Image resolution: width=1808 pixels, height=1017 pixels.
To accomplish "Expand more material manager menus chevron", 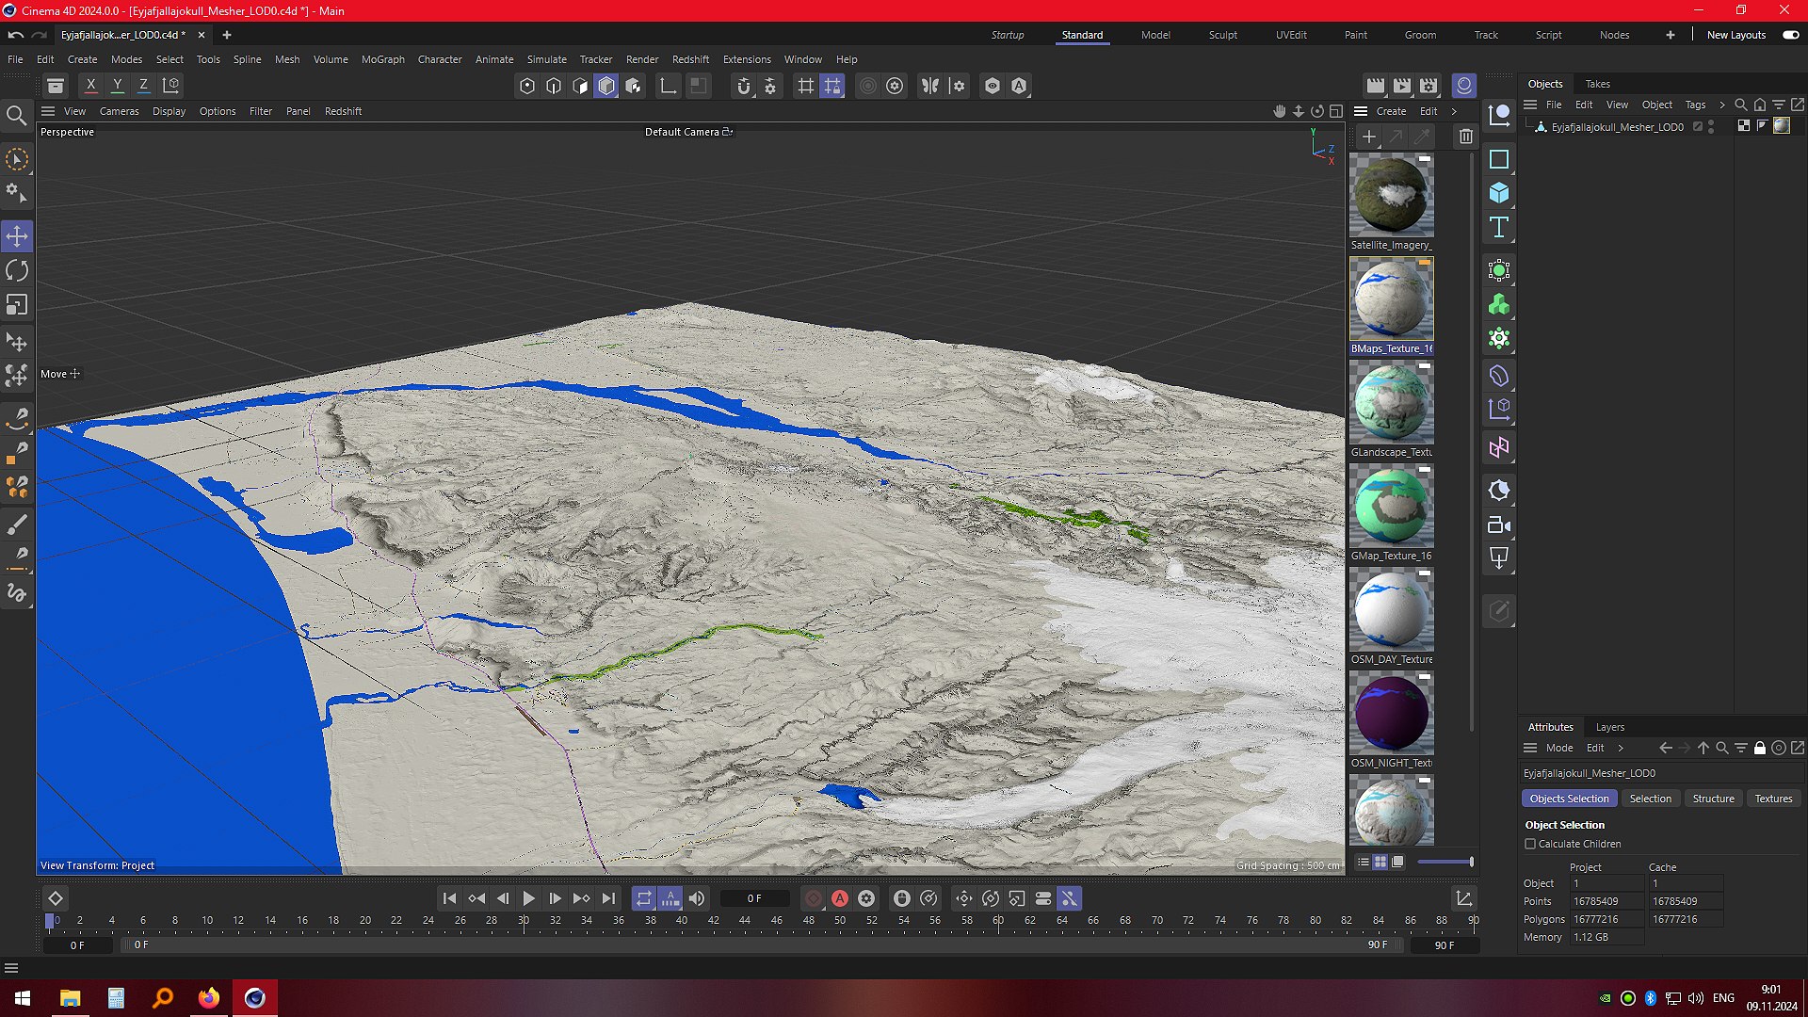I will pos(1454,111).
